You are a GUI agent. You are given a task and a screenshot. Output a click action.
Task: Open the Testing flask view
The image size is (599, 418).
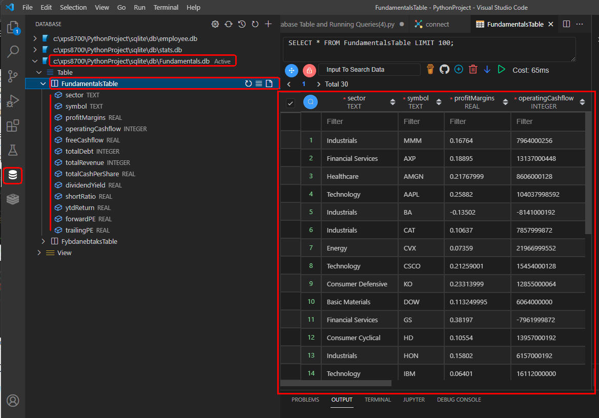[x=13, y=150]
